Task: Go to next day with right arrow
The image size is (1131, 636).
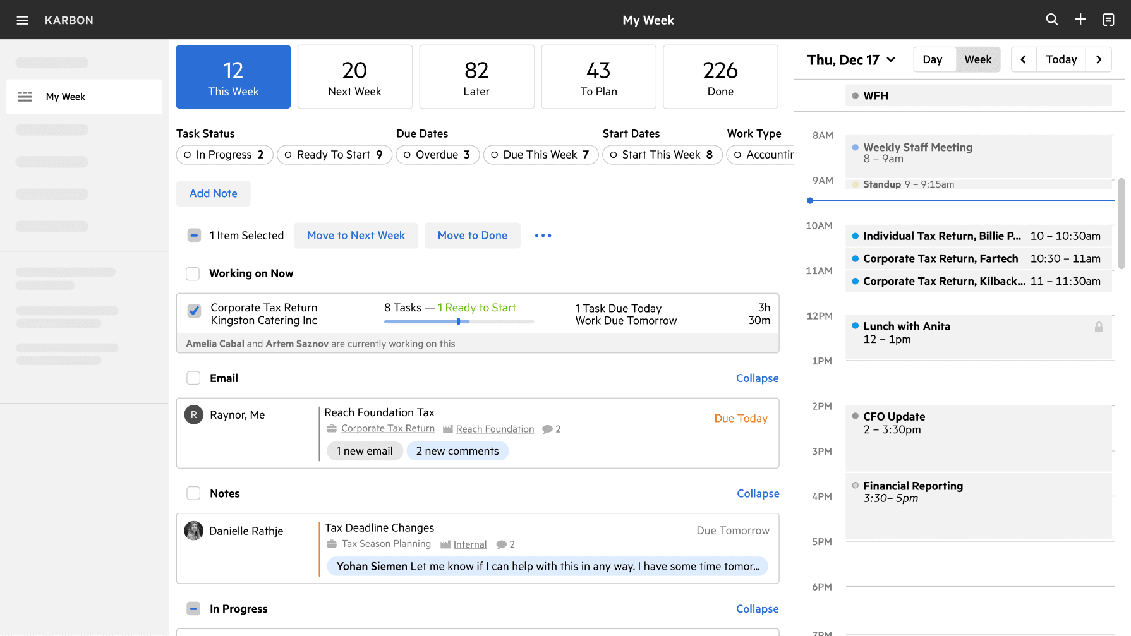Action: tap(1099, 59)
